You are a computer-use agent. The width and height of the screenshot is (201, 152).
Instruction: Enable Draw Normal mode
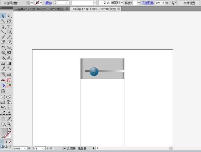coord(2,147)
